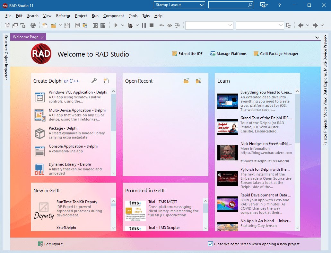Viewport: 331px width, 253px height.
Task: Click the open project icon in Open Recent
Action: click(x=198, y=81)
